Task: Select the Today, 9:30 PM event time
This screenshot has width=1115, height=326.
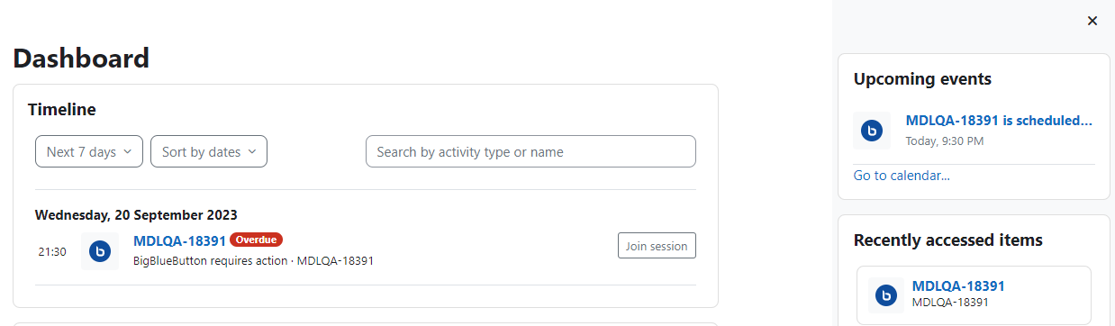Action: (944, 141)
